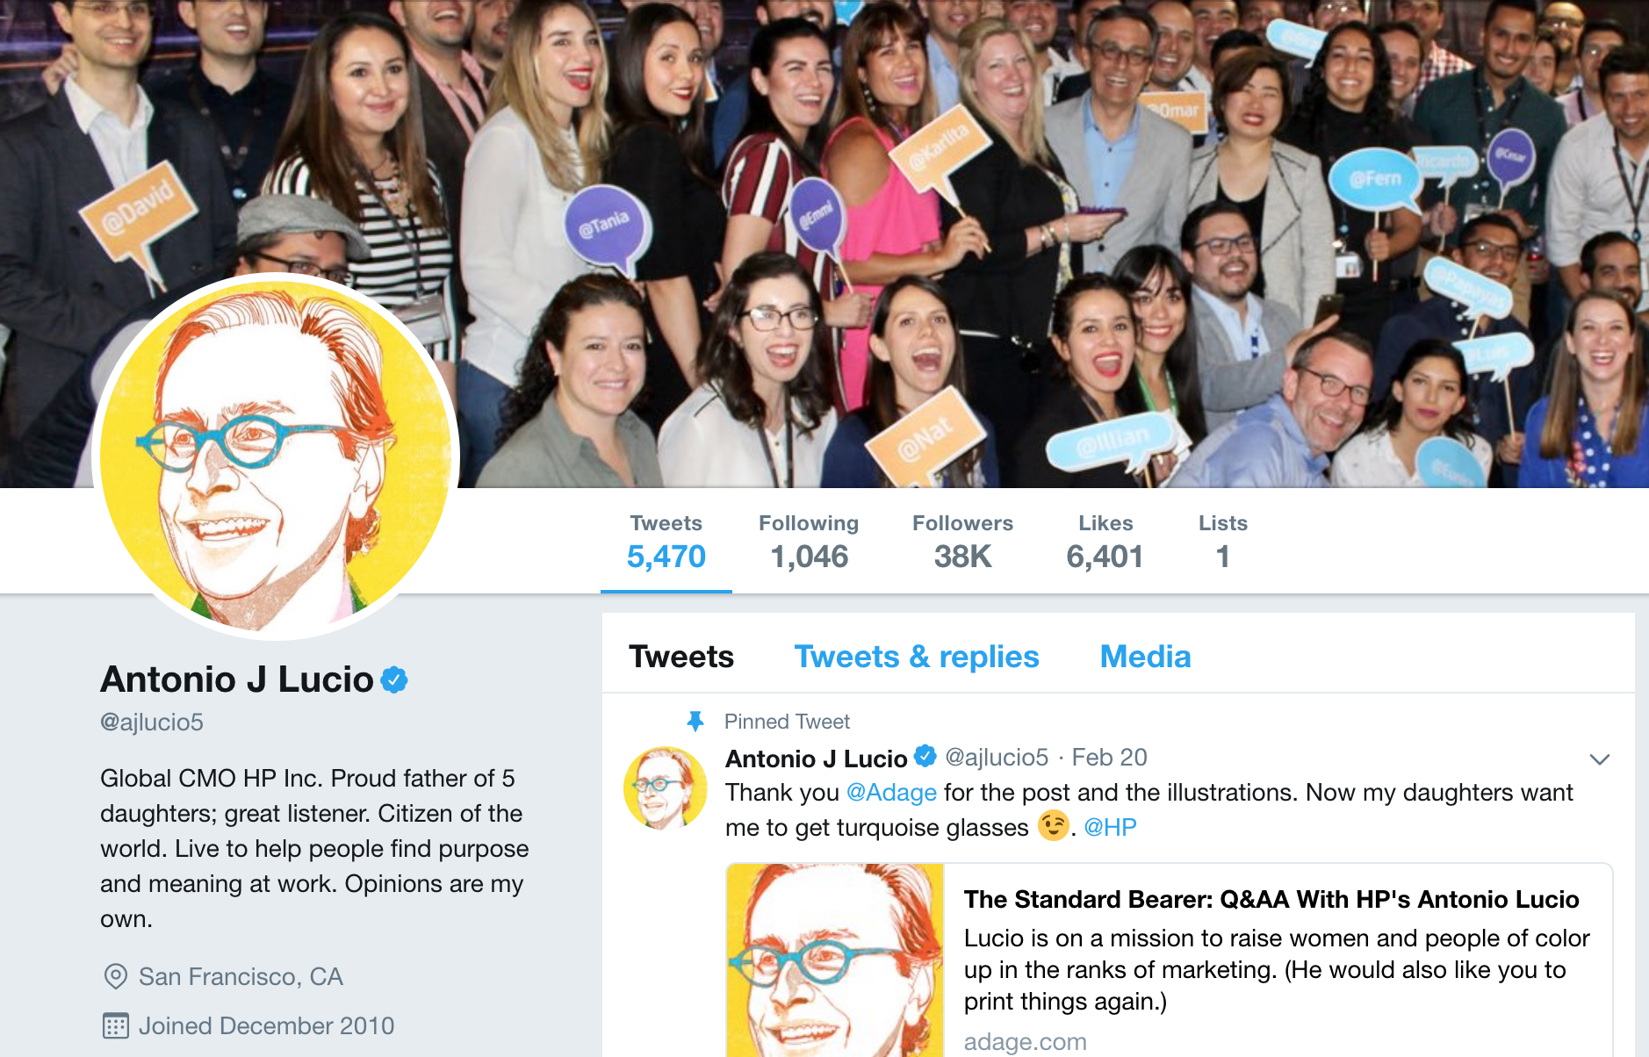Image resolution: width=1649 pixels, height=1057 pixels.
Task: Switch to the Tweets & replies tab
Action: 917,657
